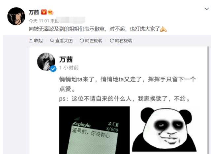Click the upward arrow icon beside 收起

tap(31, 40)
